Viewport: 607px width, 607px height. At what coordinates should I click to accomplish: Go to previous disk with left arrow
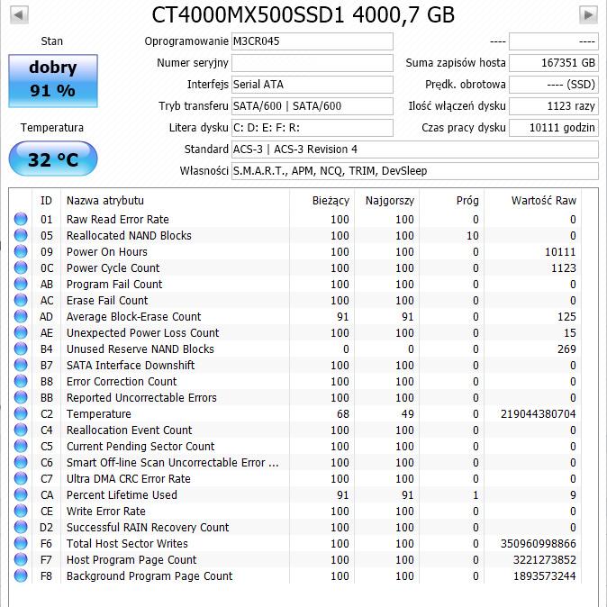point(19,15)
